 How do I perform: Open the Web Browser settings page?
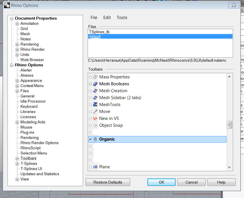coord(32,60)
